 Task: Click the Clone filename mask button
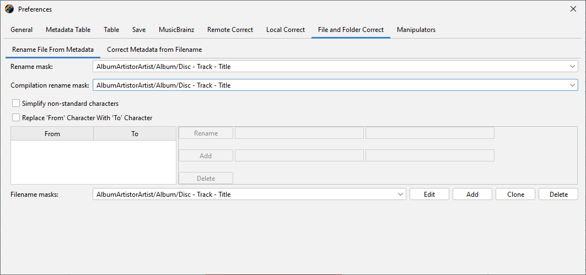pyautogui.click(x=515, y=195)
